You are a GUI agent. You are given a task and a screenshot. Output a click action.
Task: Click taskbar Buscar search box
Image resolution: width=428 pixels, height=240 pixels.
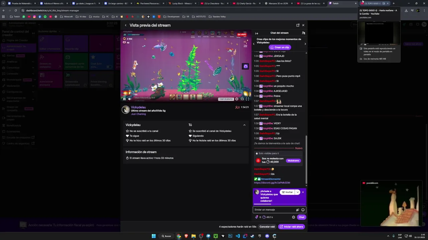tap(167, 236)
